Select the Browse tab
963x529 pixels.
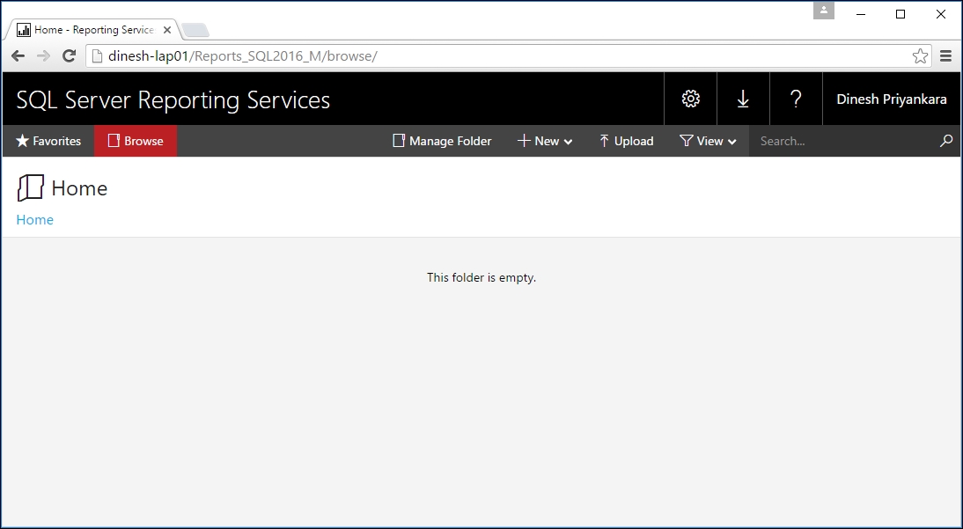(136, 141)
